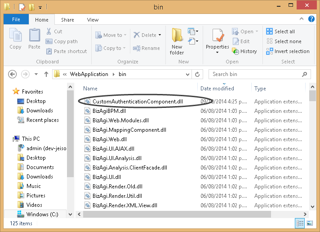Switch to Details view icon in status bar
The image size is (320, 232).
click(300, 223)
